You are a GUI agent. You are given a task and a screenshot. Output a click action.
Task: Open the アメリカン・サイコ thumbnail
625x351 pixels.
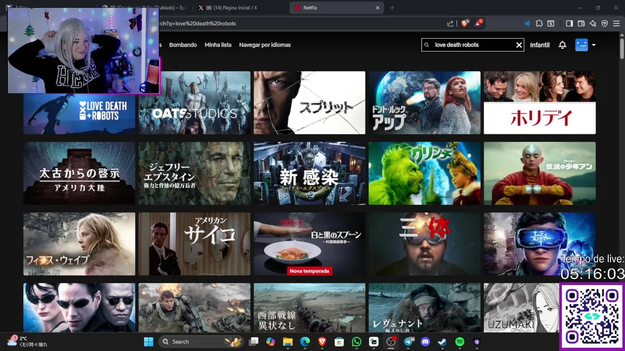click(x=194, y=244)
